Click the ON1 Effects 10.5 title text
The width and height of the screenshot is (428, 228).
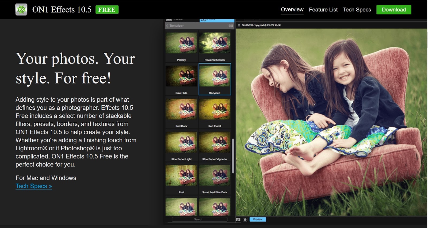click(x=62, y=10)
